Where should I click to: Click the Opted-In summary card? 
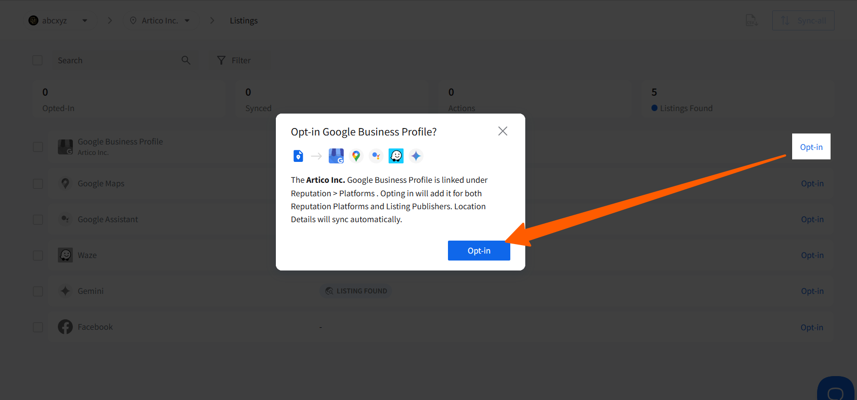pos(129,100)
